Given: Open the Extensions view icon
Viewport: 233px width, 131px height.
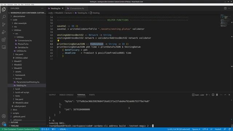Looking at the screenshot, I should click(4, 40).
